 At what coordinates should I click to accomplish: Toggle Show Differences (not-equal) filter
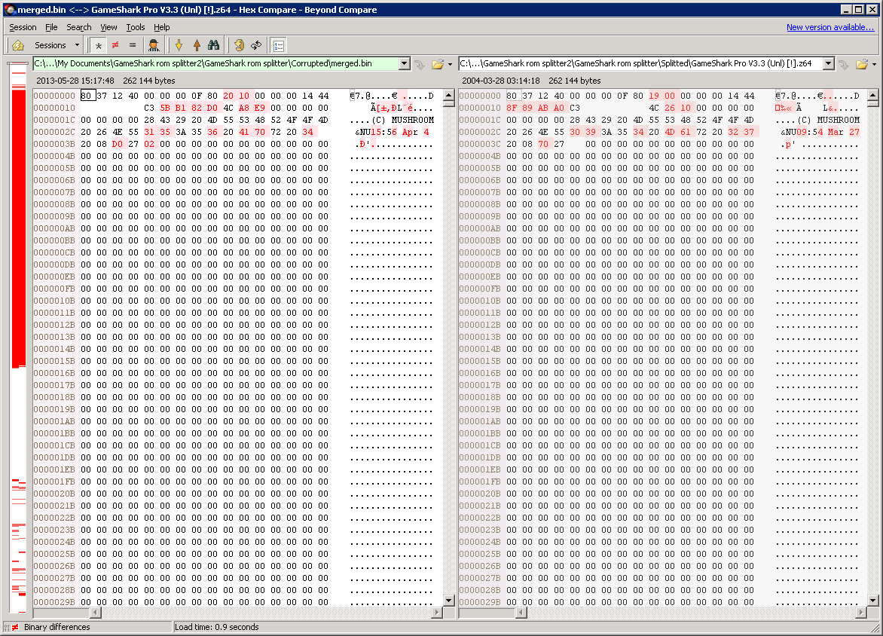pos(115,46)
